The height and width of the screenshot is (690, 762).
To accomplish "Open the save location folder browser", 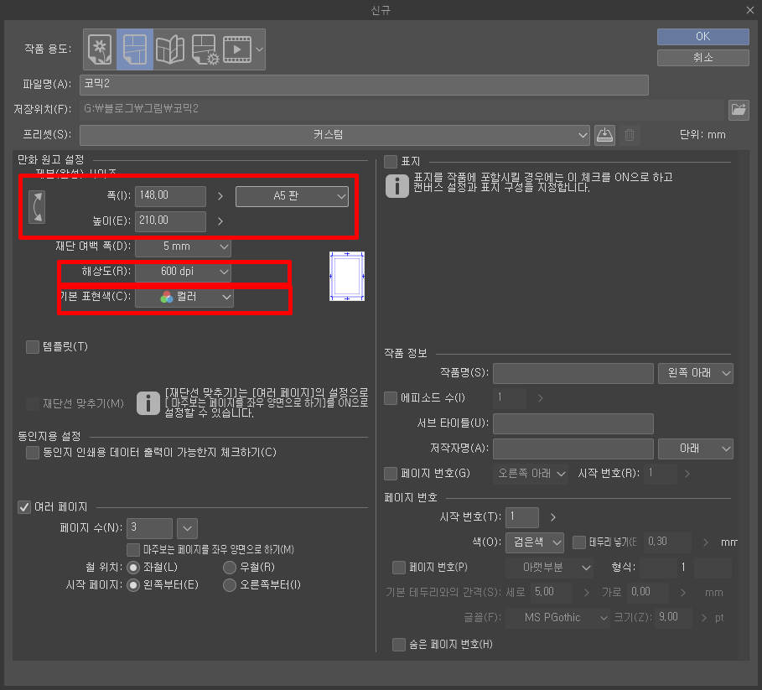I will [739, 109].
